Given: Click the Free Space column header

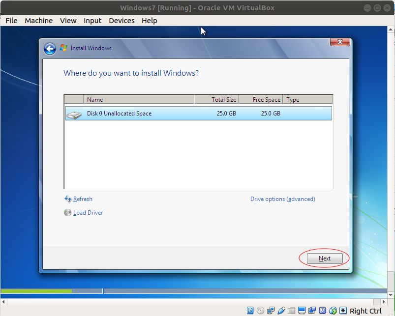Looking at the screenshot, I should 261,99.
